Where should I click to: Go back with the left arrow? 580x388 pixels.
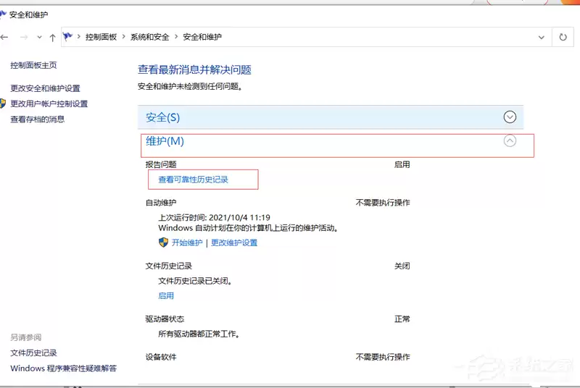pos(4,37)
